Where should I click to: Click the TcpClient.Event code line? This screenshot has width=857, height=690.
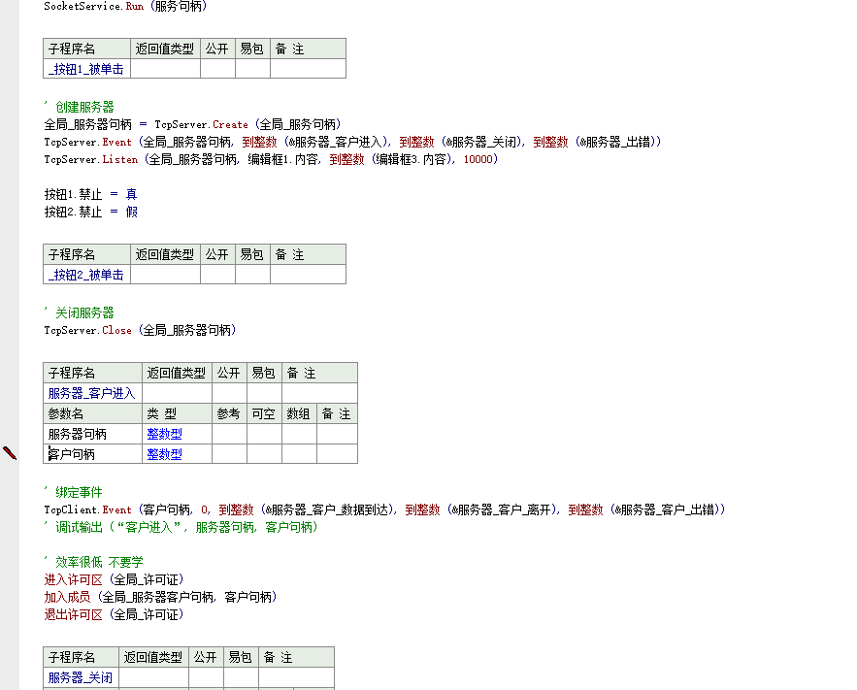384,509
